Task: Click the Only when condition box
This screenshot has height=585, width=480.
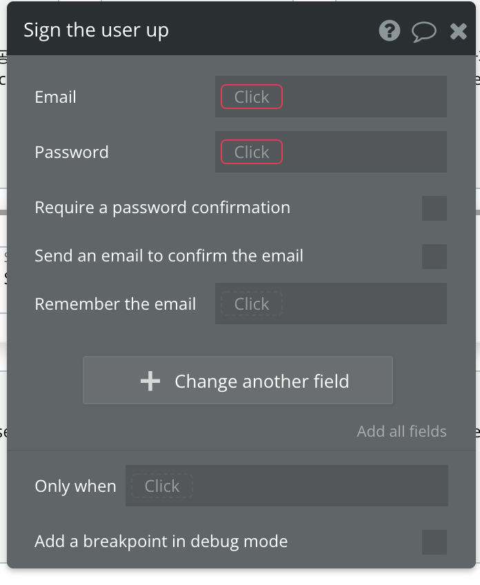Action: tap(162, 486)
